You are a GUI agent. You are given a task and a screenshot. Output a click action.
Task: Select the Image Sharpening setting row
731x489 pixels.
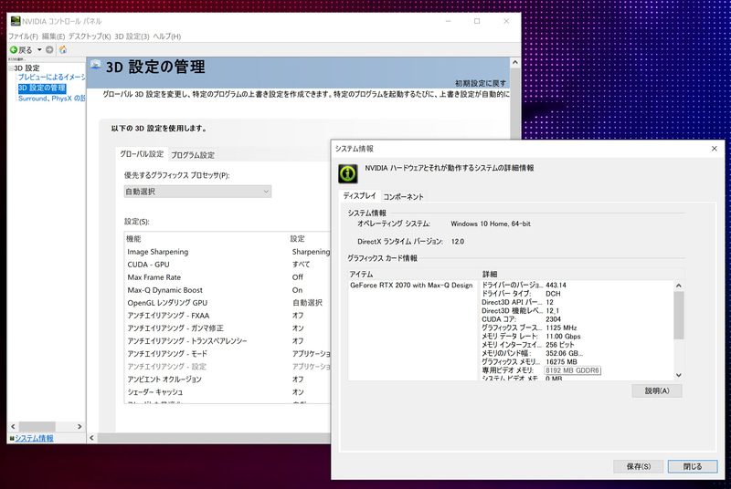[x=228, y=252]
